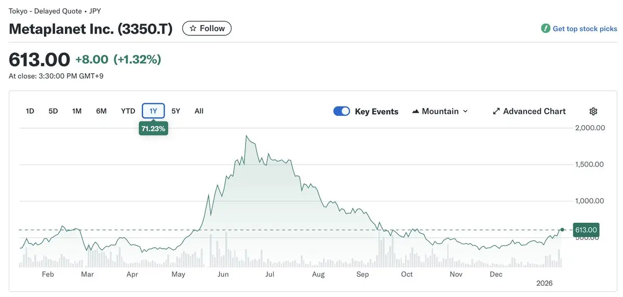Select the 5D time range tab

[53, 111]
